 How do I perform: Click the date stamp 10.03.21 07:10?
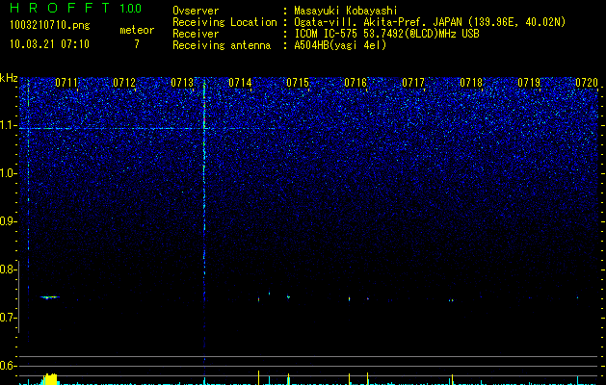(x=49, y=44)
